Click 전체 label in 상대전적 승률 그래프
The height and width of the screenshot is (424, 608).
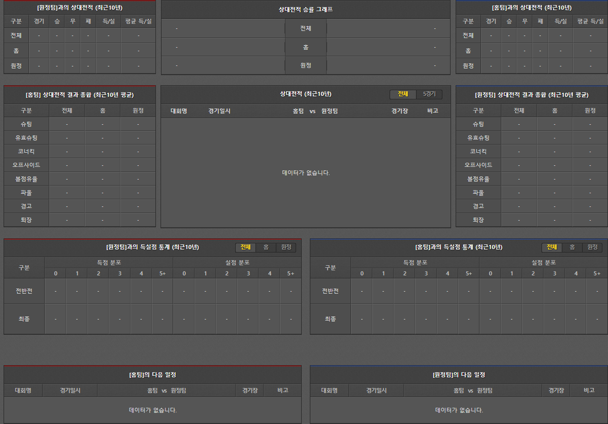click(x=306, y=28)
